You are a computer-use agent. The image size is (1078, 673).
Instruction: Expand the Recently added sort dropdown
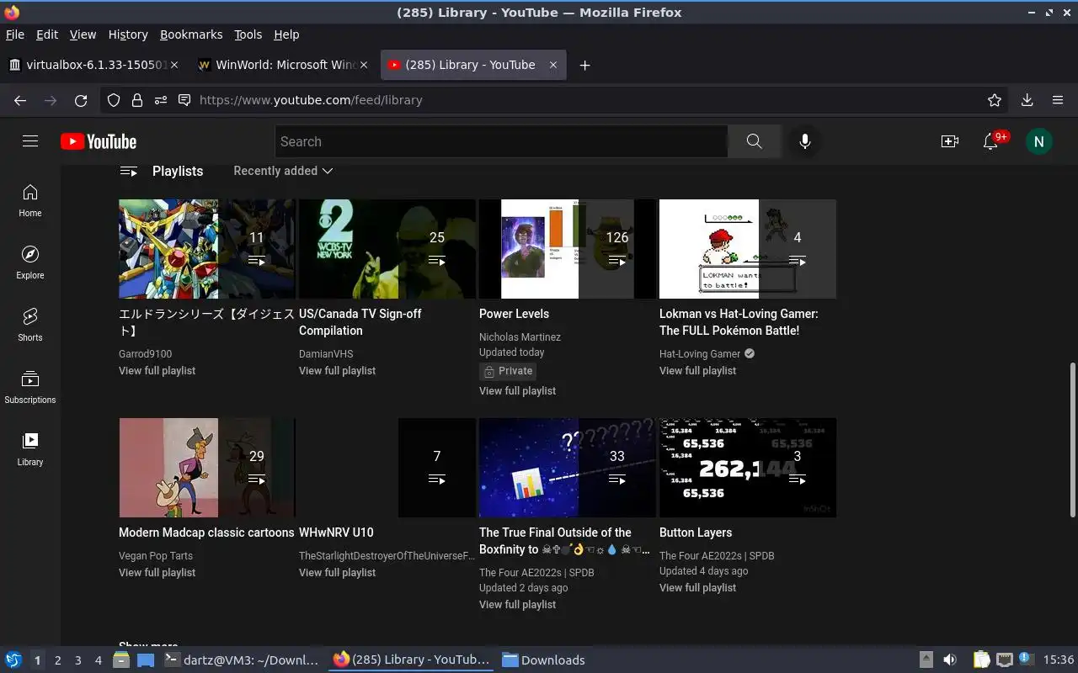[283, 171]
